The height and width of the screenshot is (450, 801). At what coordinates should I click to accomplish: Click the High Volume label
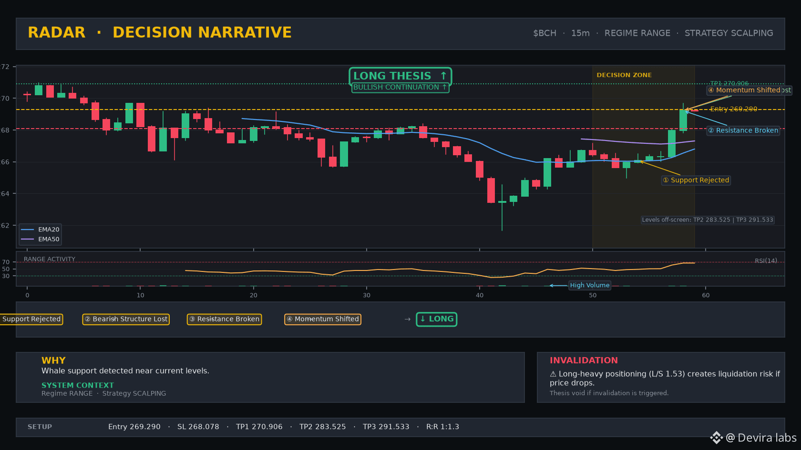tap(590, 285)
